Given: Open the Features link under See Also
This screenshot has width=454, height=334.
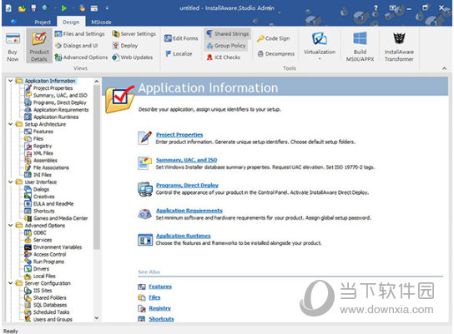Looking at the screenshot, I should coord(160,287).
